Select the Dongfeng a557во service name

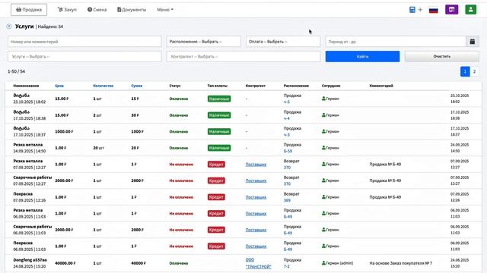pyautogui.click(x=30, y=260)
